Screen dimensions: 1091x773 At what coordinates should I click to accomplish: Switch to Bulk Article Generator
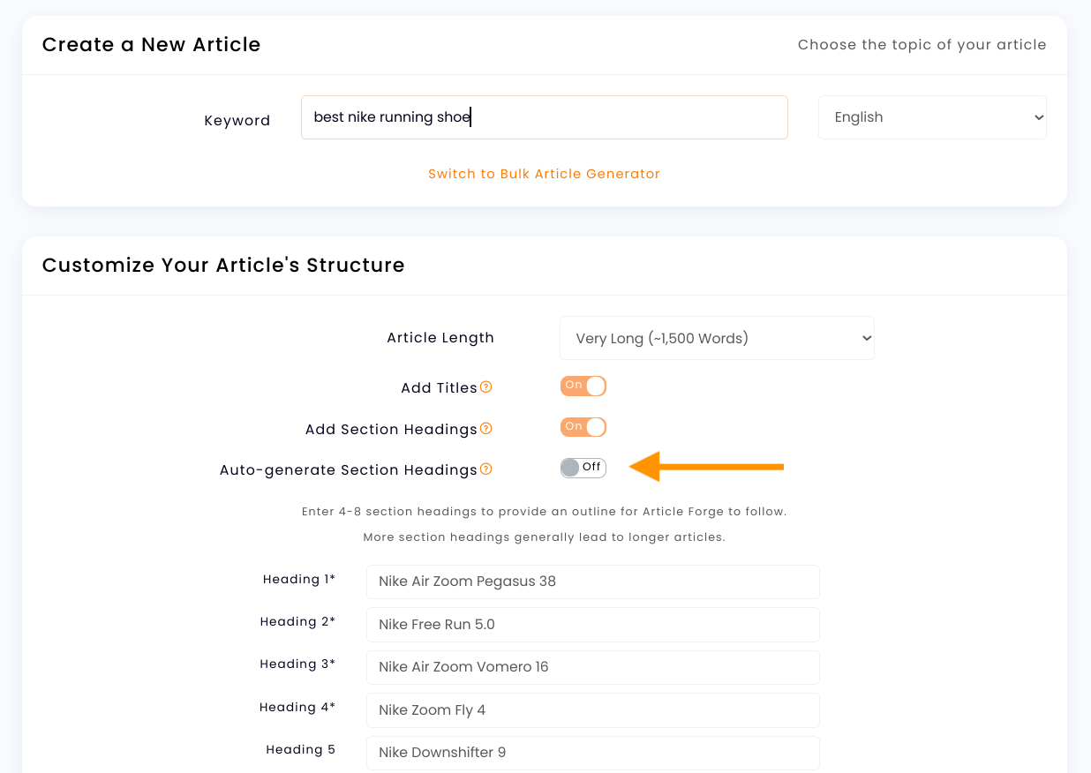click(544, 174)
